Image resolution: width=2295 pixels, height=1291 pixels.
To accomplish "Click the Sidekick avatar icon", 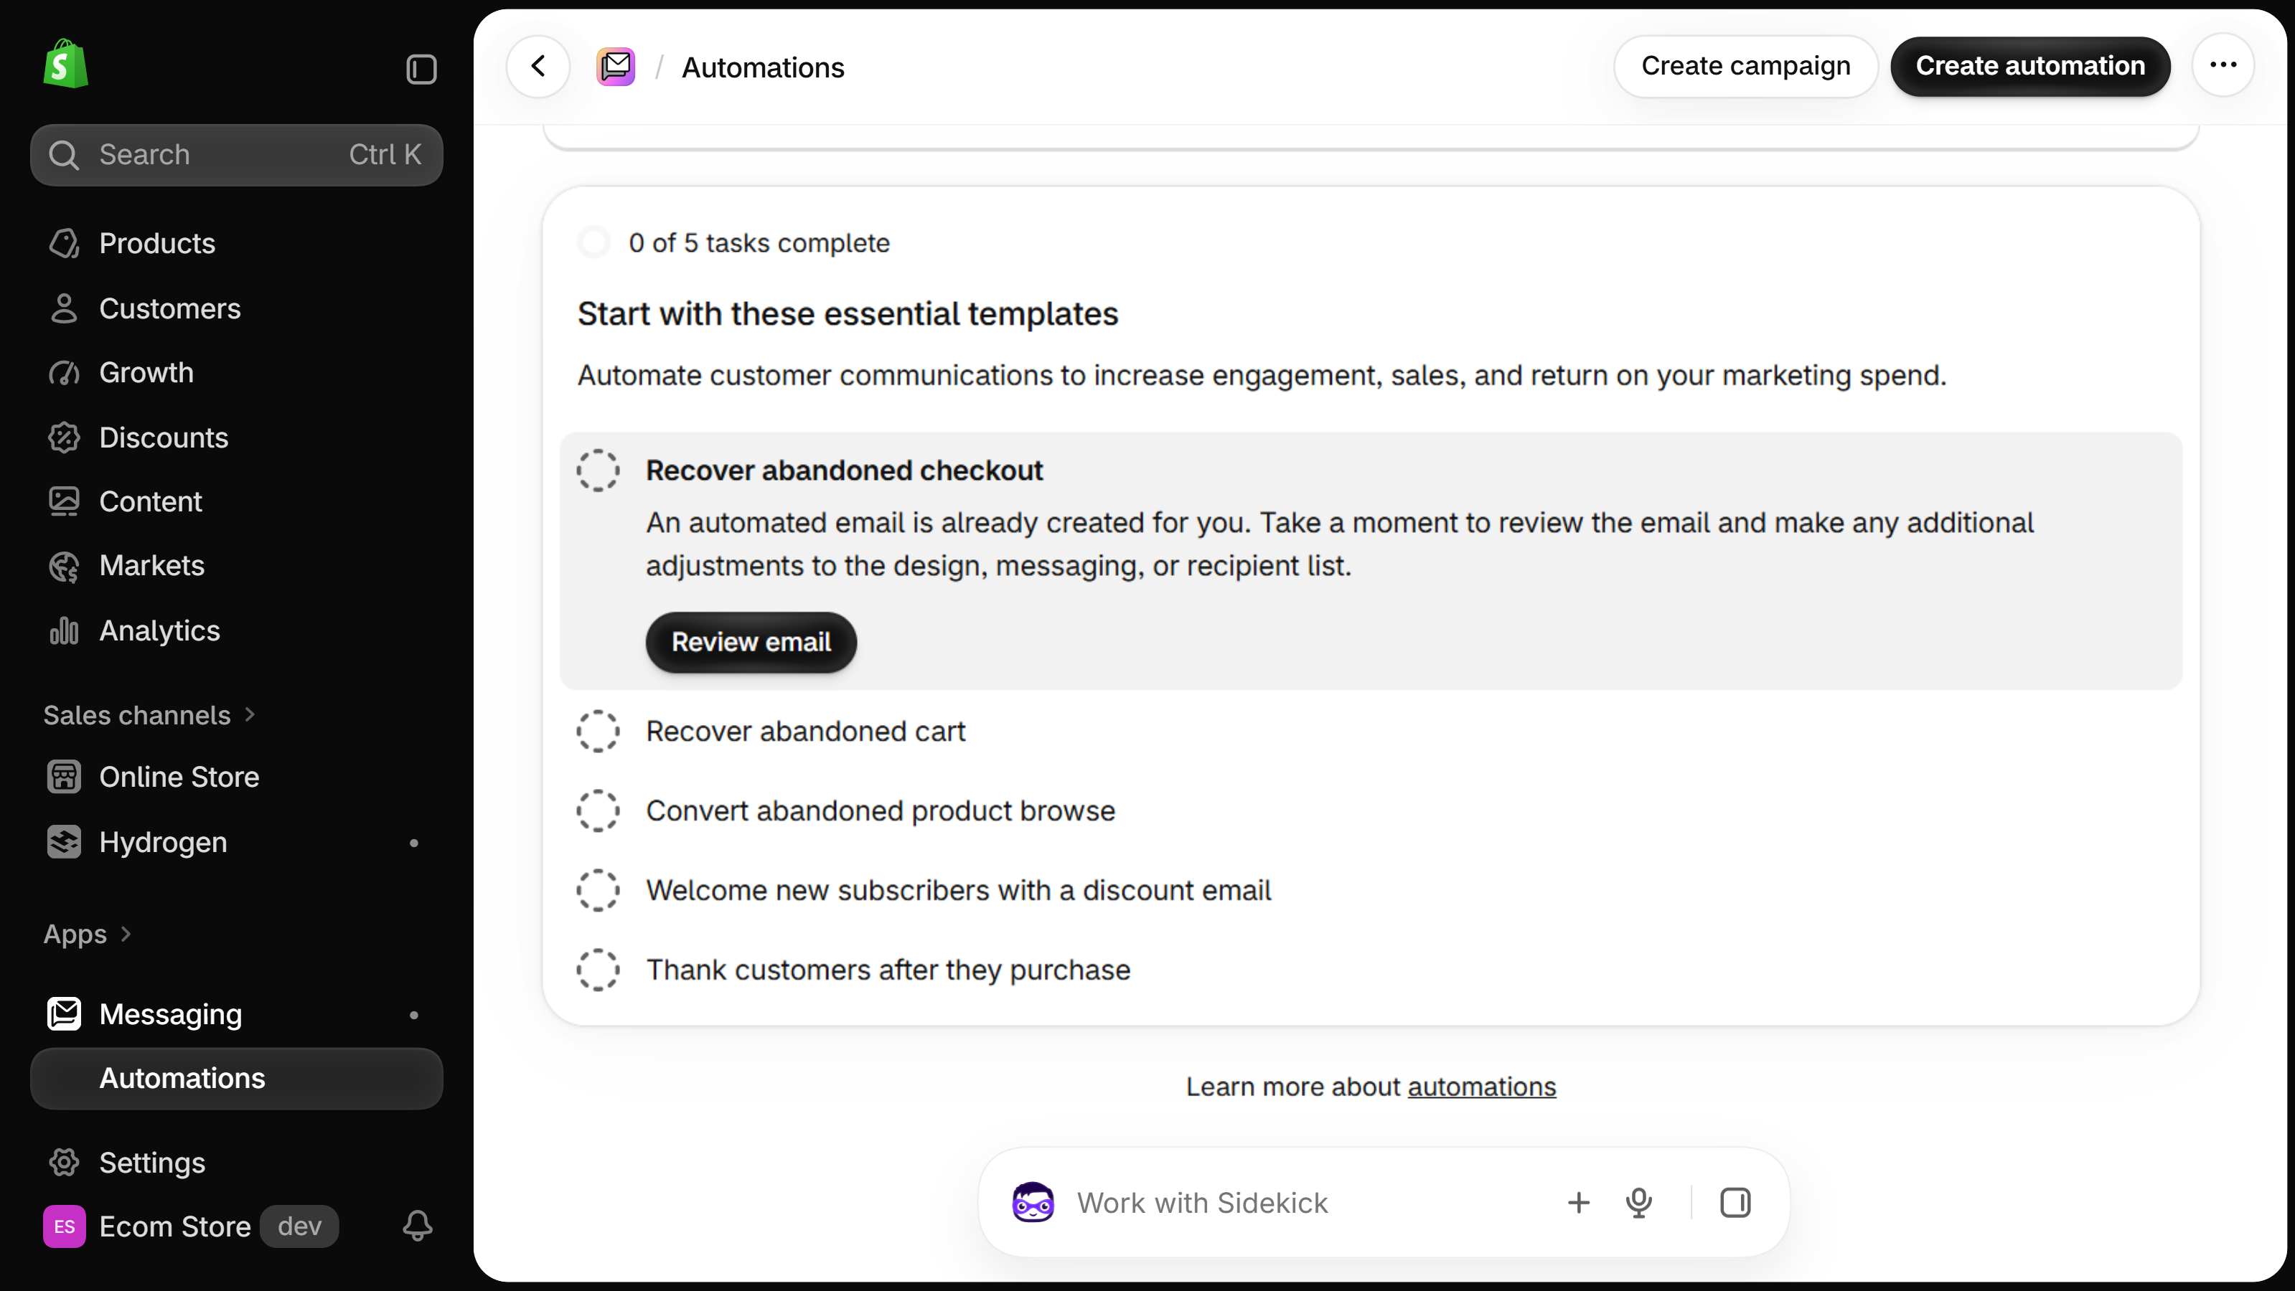I will [x=1033, y=1202].
